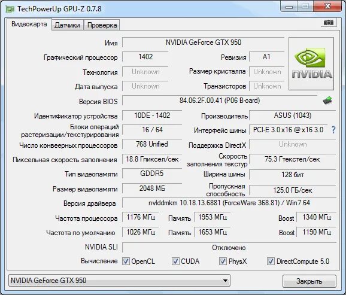Image resolution: width=346 pixels, height=295 pixels.
Task: Click the 75.3 Гтекстел/сек texture rate
Action: 292,159
